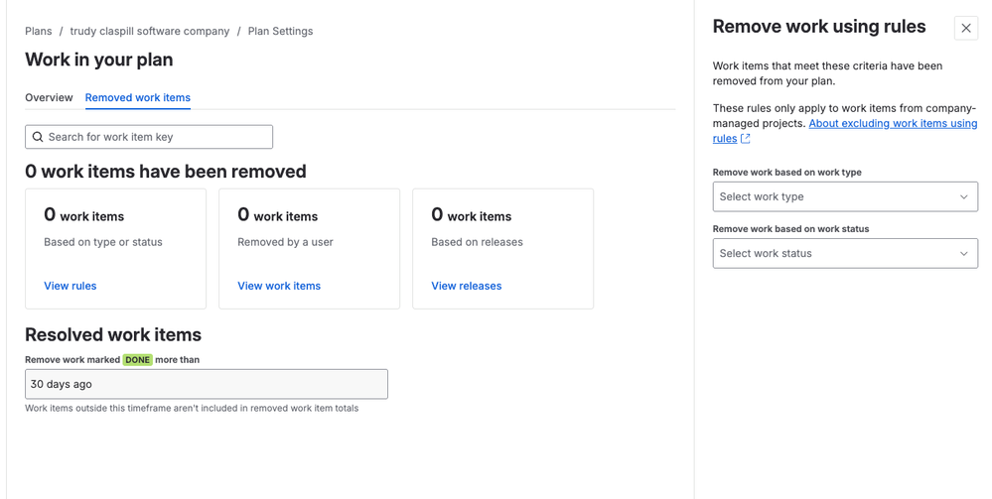The height and width of the screenshot is (499, 992).
Task: Open About excluding work items using rules
Action: [x=892, y=124]
